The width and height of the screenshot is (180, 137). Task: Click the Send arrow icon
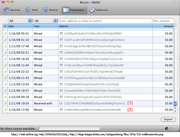click(28, 10)
